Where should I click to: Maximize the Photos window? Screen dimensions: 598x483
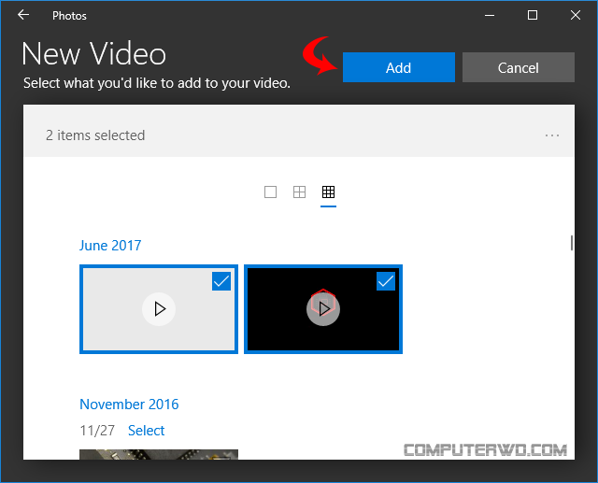tap(533, 15)
